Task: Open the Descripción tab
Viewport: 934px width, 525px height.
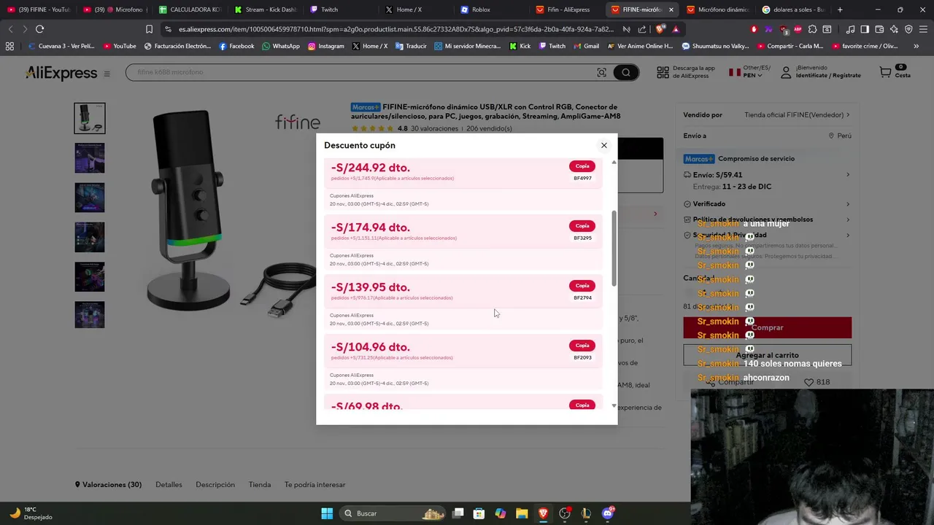Action: point(215,484)
